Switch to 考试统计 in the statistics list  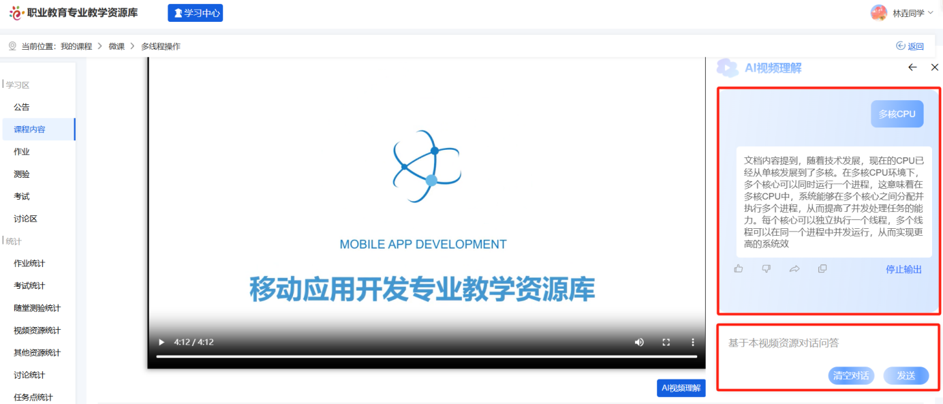[28, 285]
